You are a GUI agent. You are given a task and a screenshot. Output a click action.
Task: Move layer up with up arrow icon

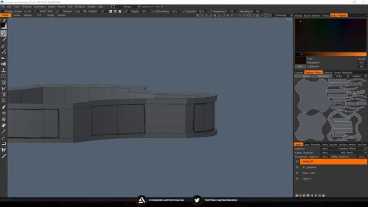(312, 195)
